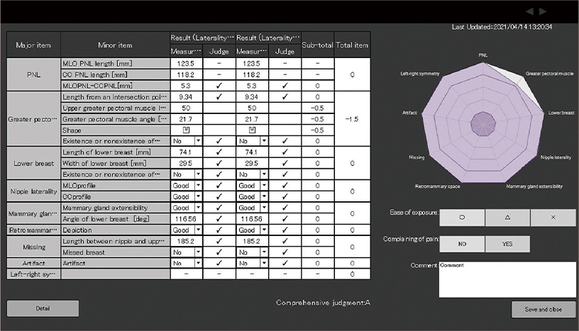The height and width of the screenshot is (331, 579).
Task: Open the Detail button
Action: point(43,308)
